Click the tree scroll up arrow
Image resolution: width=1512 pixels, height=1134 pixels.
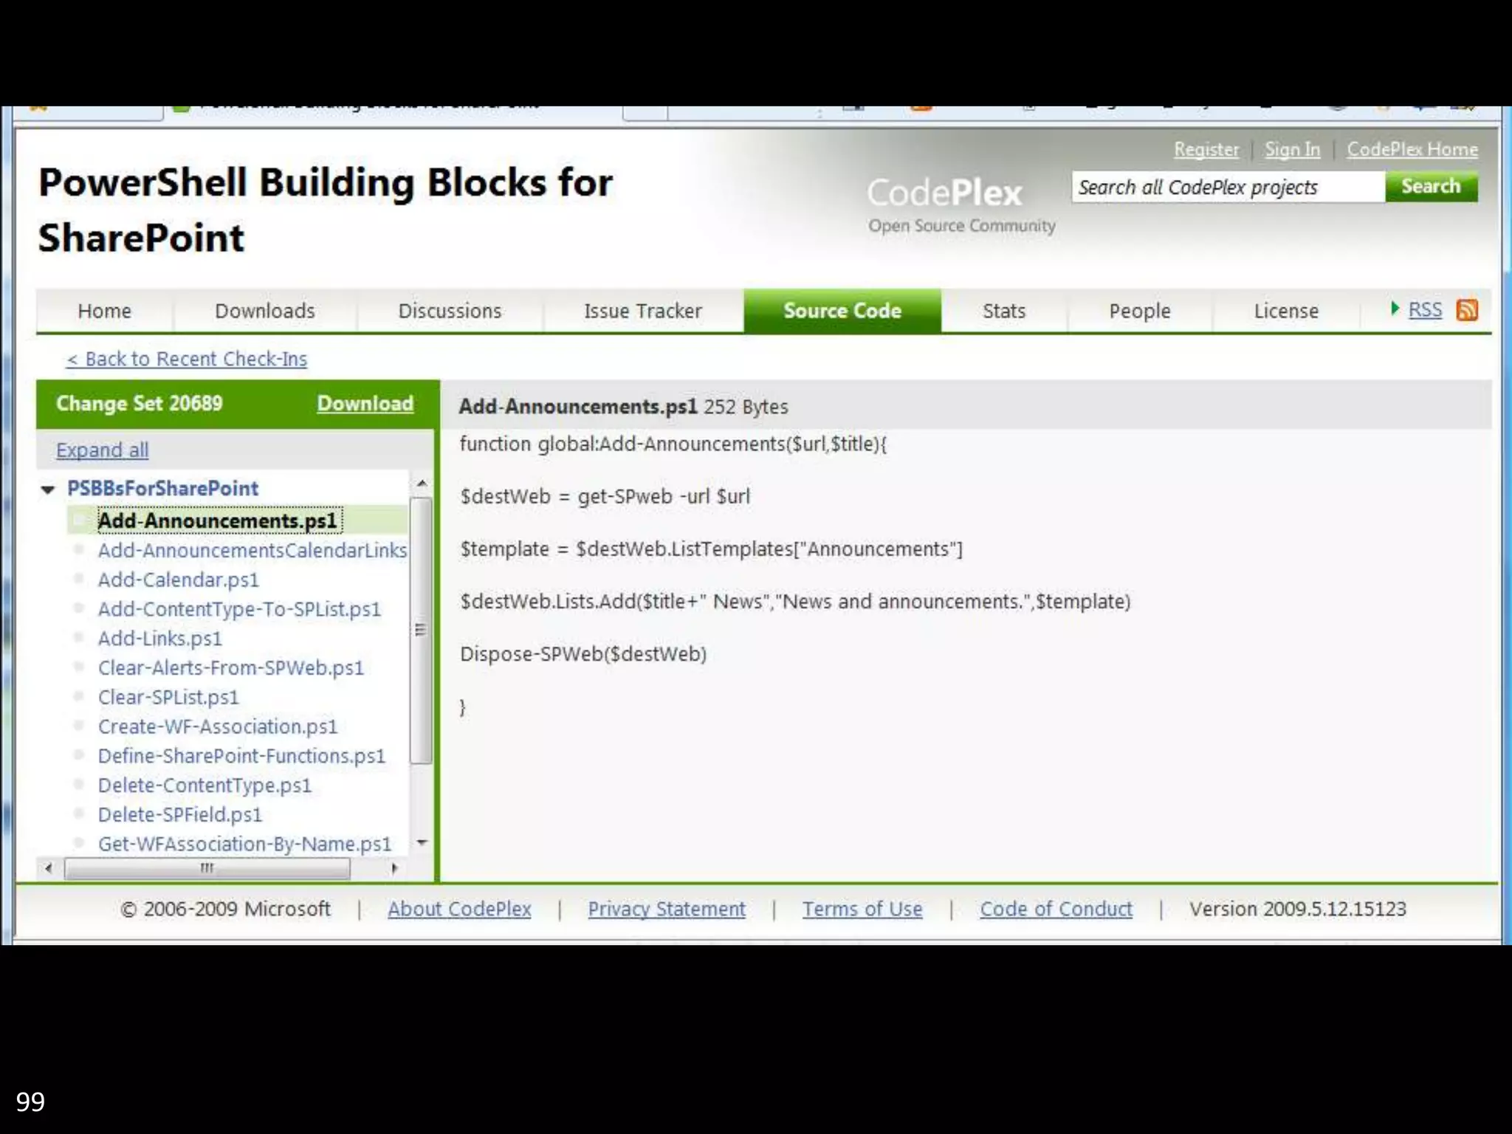click(422, 484)
